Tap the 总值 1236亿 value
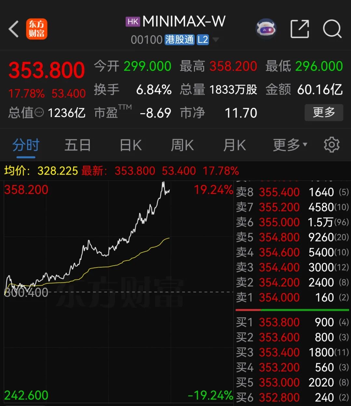 [x=67, y=113]
